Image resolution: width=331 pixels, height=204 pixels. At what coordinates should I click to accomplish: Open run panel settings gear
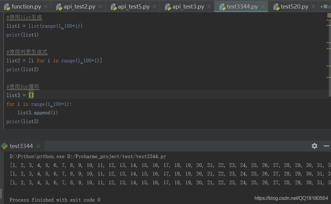coord(315,146)
